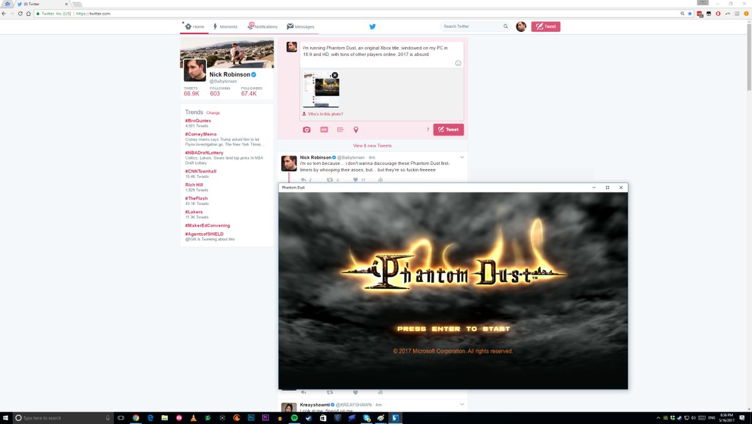Remove the attached photo from tweet
This screenshot has width=752, height=424.
(335, 75)
